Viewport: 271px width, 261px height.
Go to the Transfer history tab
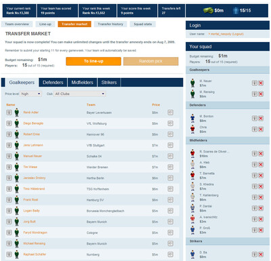pyautogui.click(x=110, y=24)
